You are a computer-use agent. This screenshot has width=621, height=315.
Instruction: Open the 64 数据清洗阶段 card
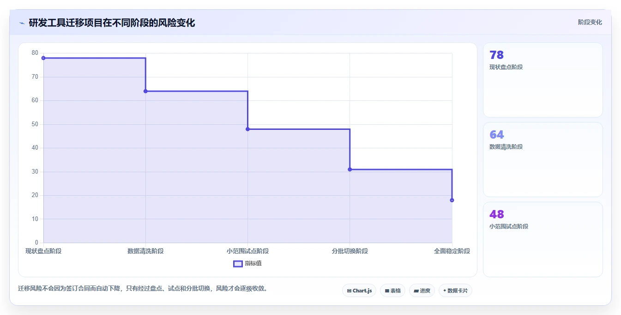click(x=543, y=159)
